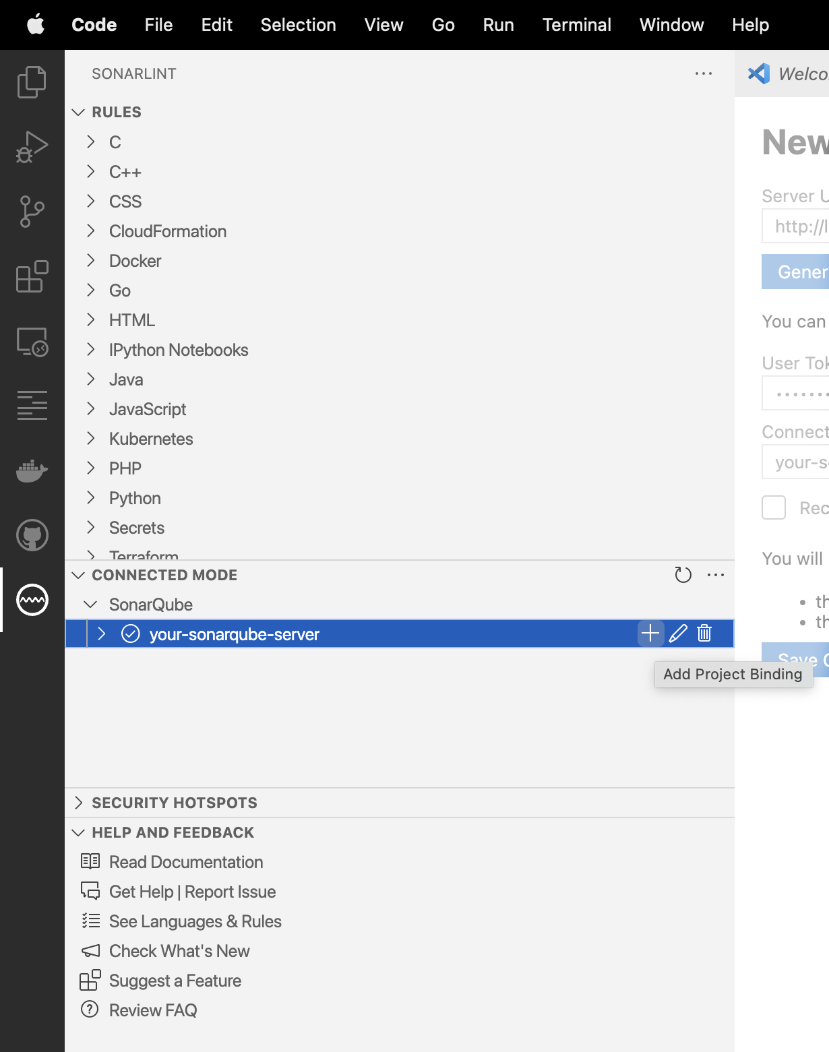Screen dimensions: 829x1052
Task: Open the Explorer view in activity bar
Action: pos(32,82)
